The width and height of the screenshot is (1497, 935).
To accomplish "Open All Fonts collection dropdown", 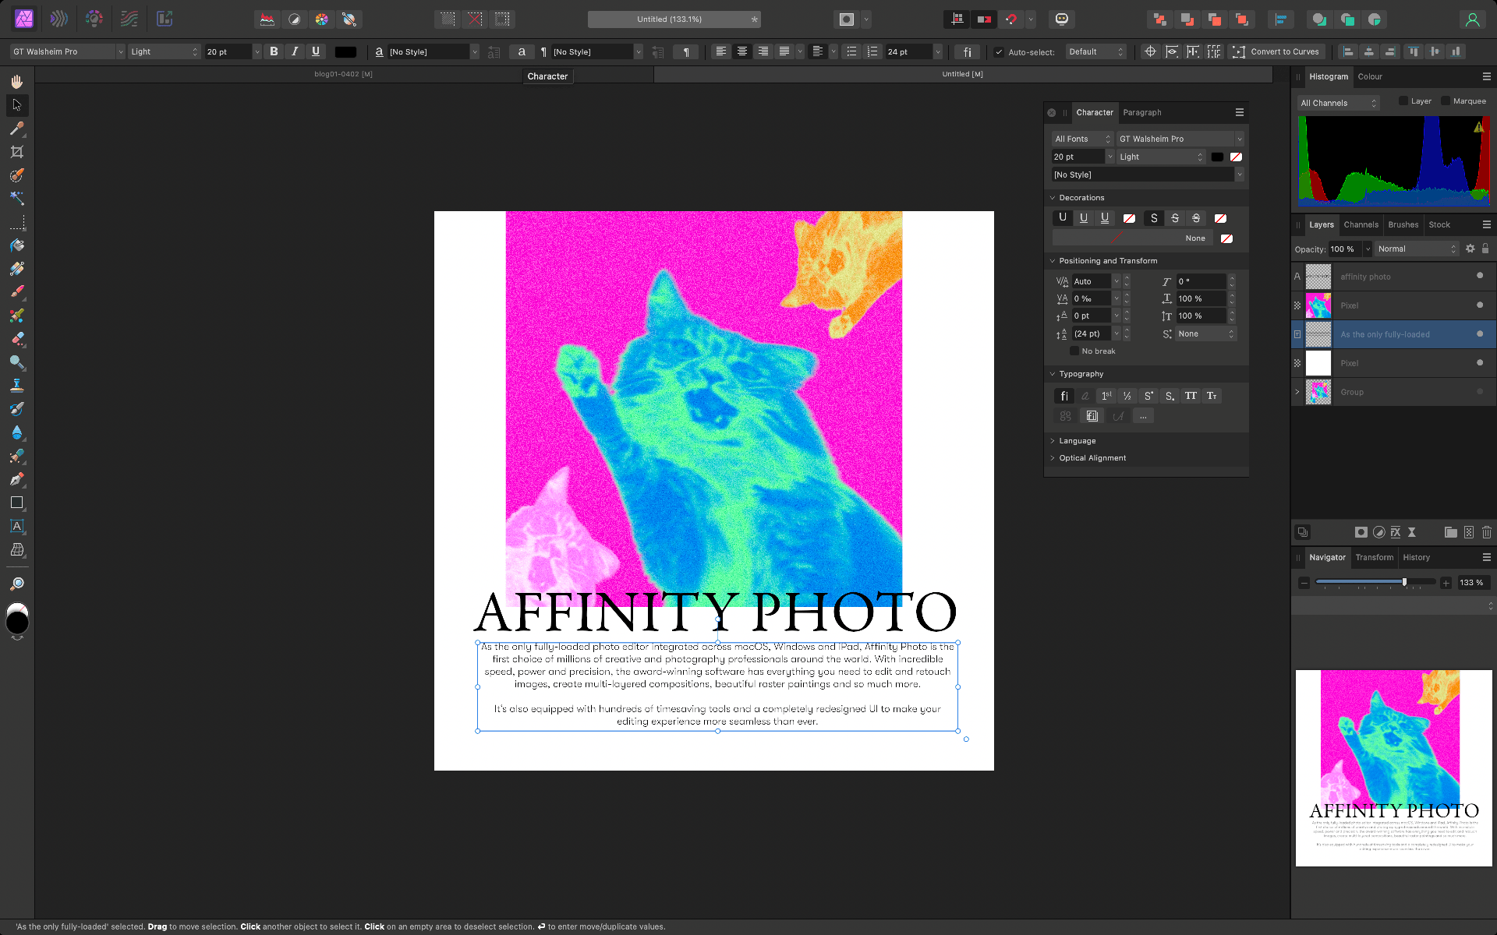I will tap(1082, 139).
